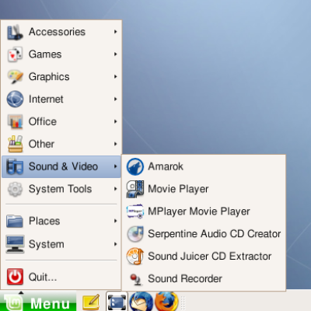Launch Amarok from the wolf icon

(x=135, y=166)
